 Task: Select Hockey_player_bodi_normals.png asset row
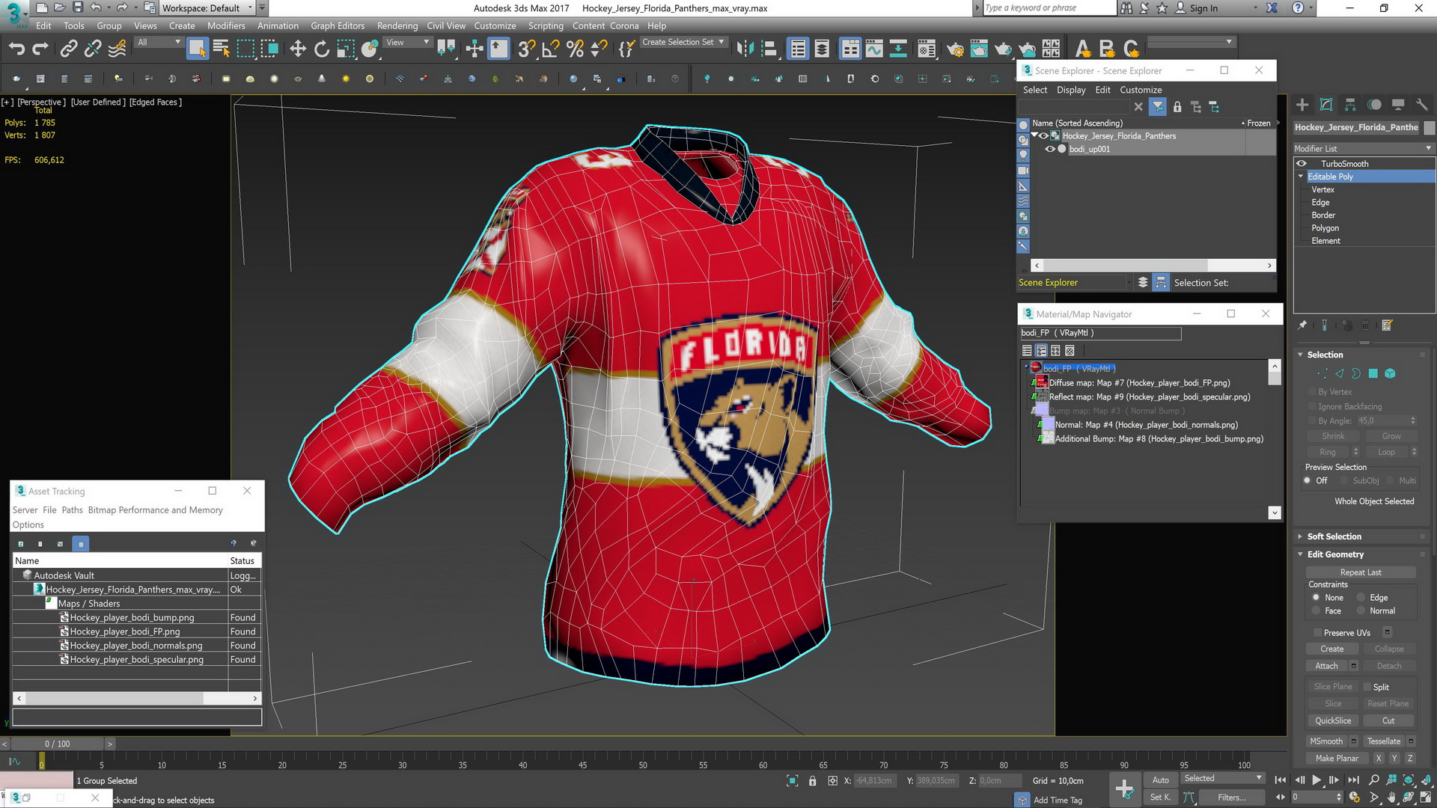pos(136,646)
